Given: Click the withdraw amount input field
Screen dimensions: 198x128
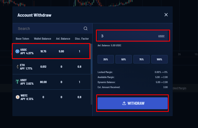Looking at the screenshot, I should 127,36.
